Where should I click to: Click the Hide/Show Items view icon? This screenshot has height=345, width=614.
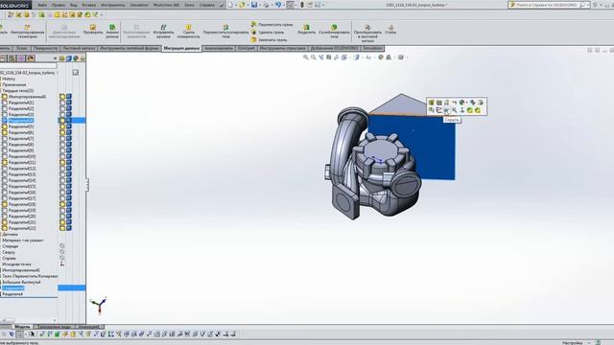(x=368, y=57)
